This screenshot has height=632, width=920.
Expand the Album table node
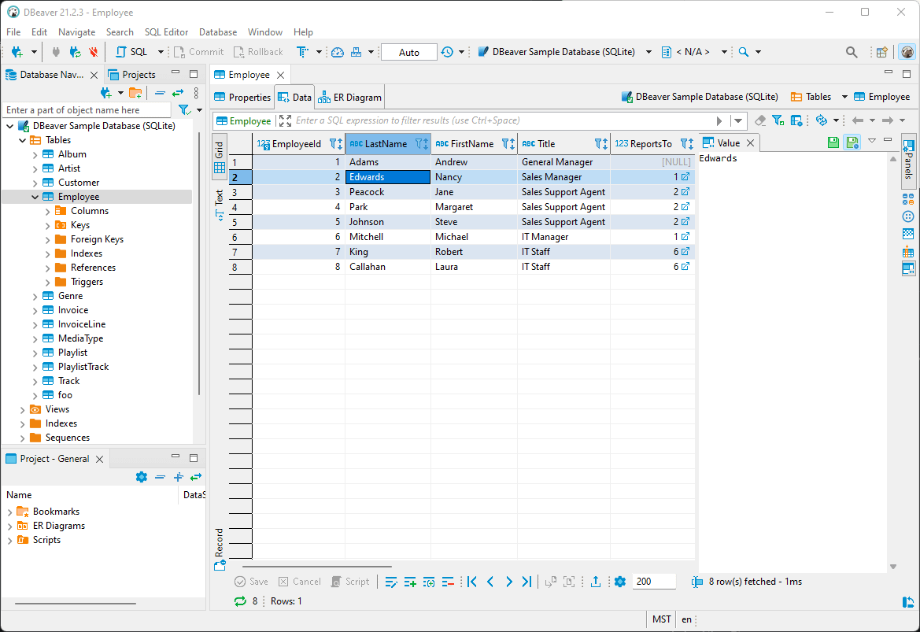click(35, 154)
